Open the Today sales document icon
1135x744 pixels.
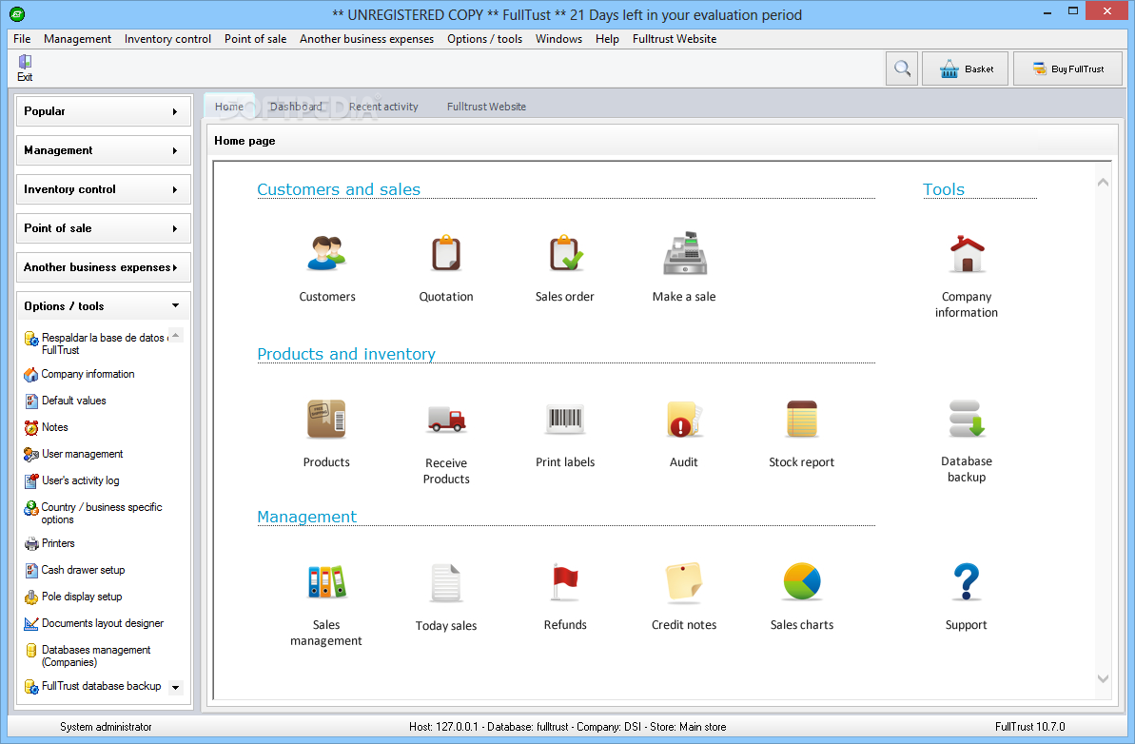coord(446,582)
